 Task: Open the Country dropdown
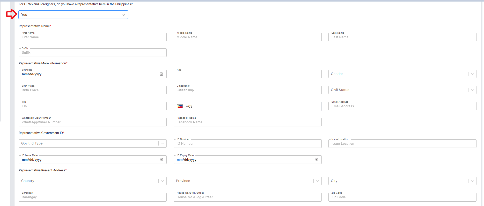tap(92, 181)
